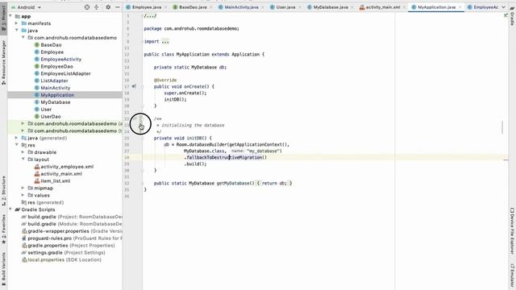Toggle the Device File Explorer tool window
Screen dimensions: 516x290
point(512,231)
